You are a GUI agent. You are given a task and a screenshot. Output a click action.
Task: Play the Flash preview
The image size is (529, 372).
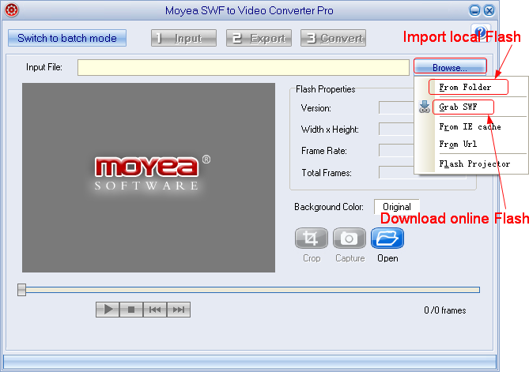click(108, 310)
